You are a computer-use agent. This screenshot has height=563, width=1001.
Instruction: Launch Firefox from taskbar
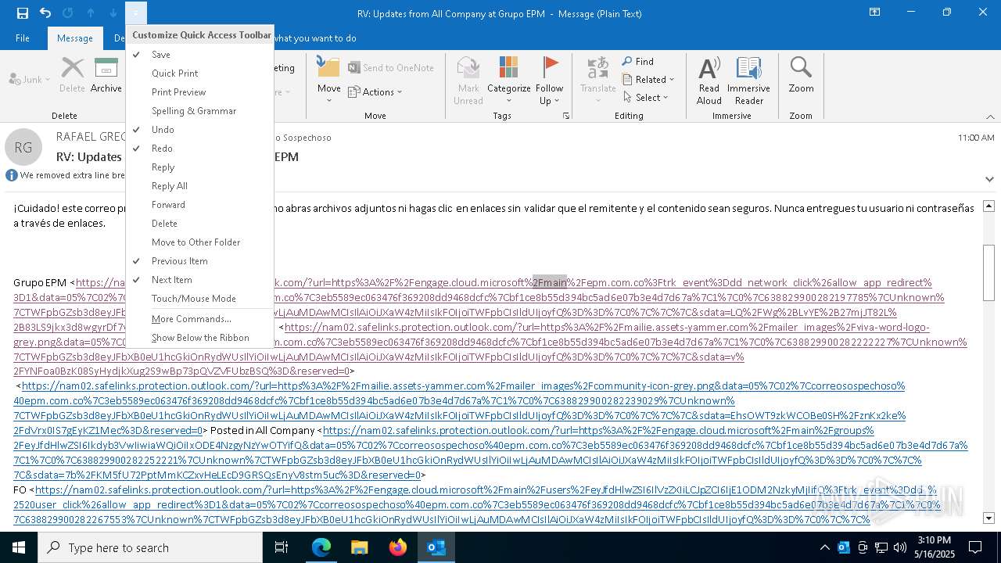pos(397,547)
